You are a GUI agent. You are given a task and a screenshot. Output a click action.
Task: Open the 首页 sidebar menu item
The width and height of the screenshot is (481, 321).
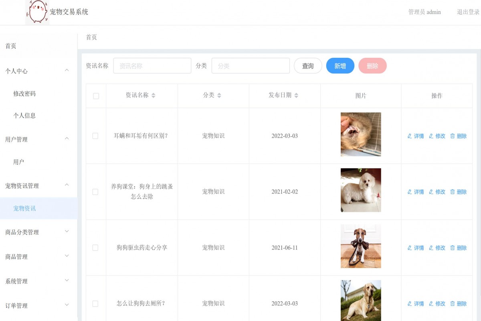tap(10, 46)
